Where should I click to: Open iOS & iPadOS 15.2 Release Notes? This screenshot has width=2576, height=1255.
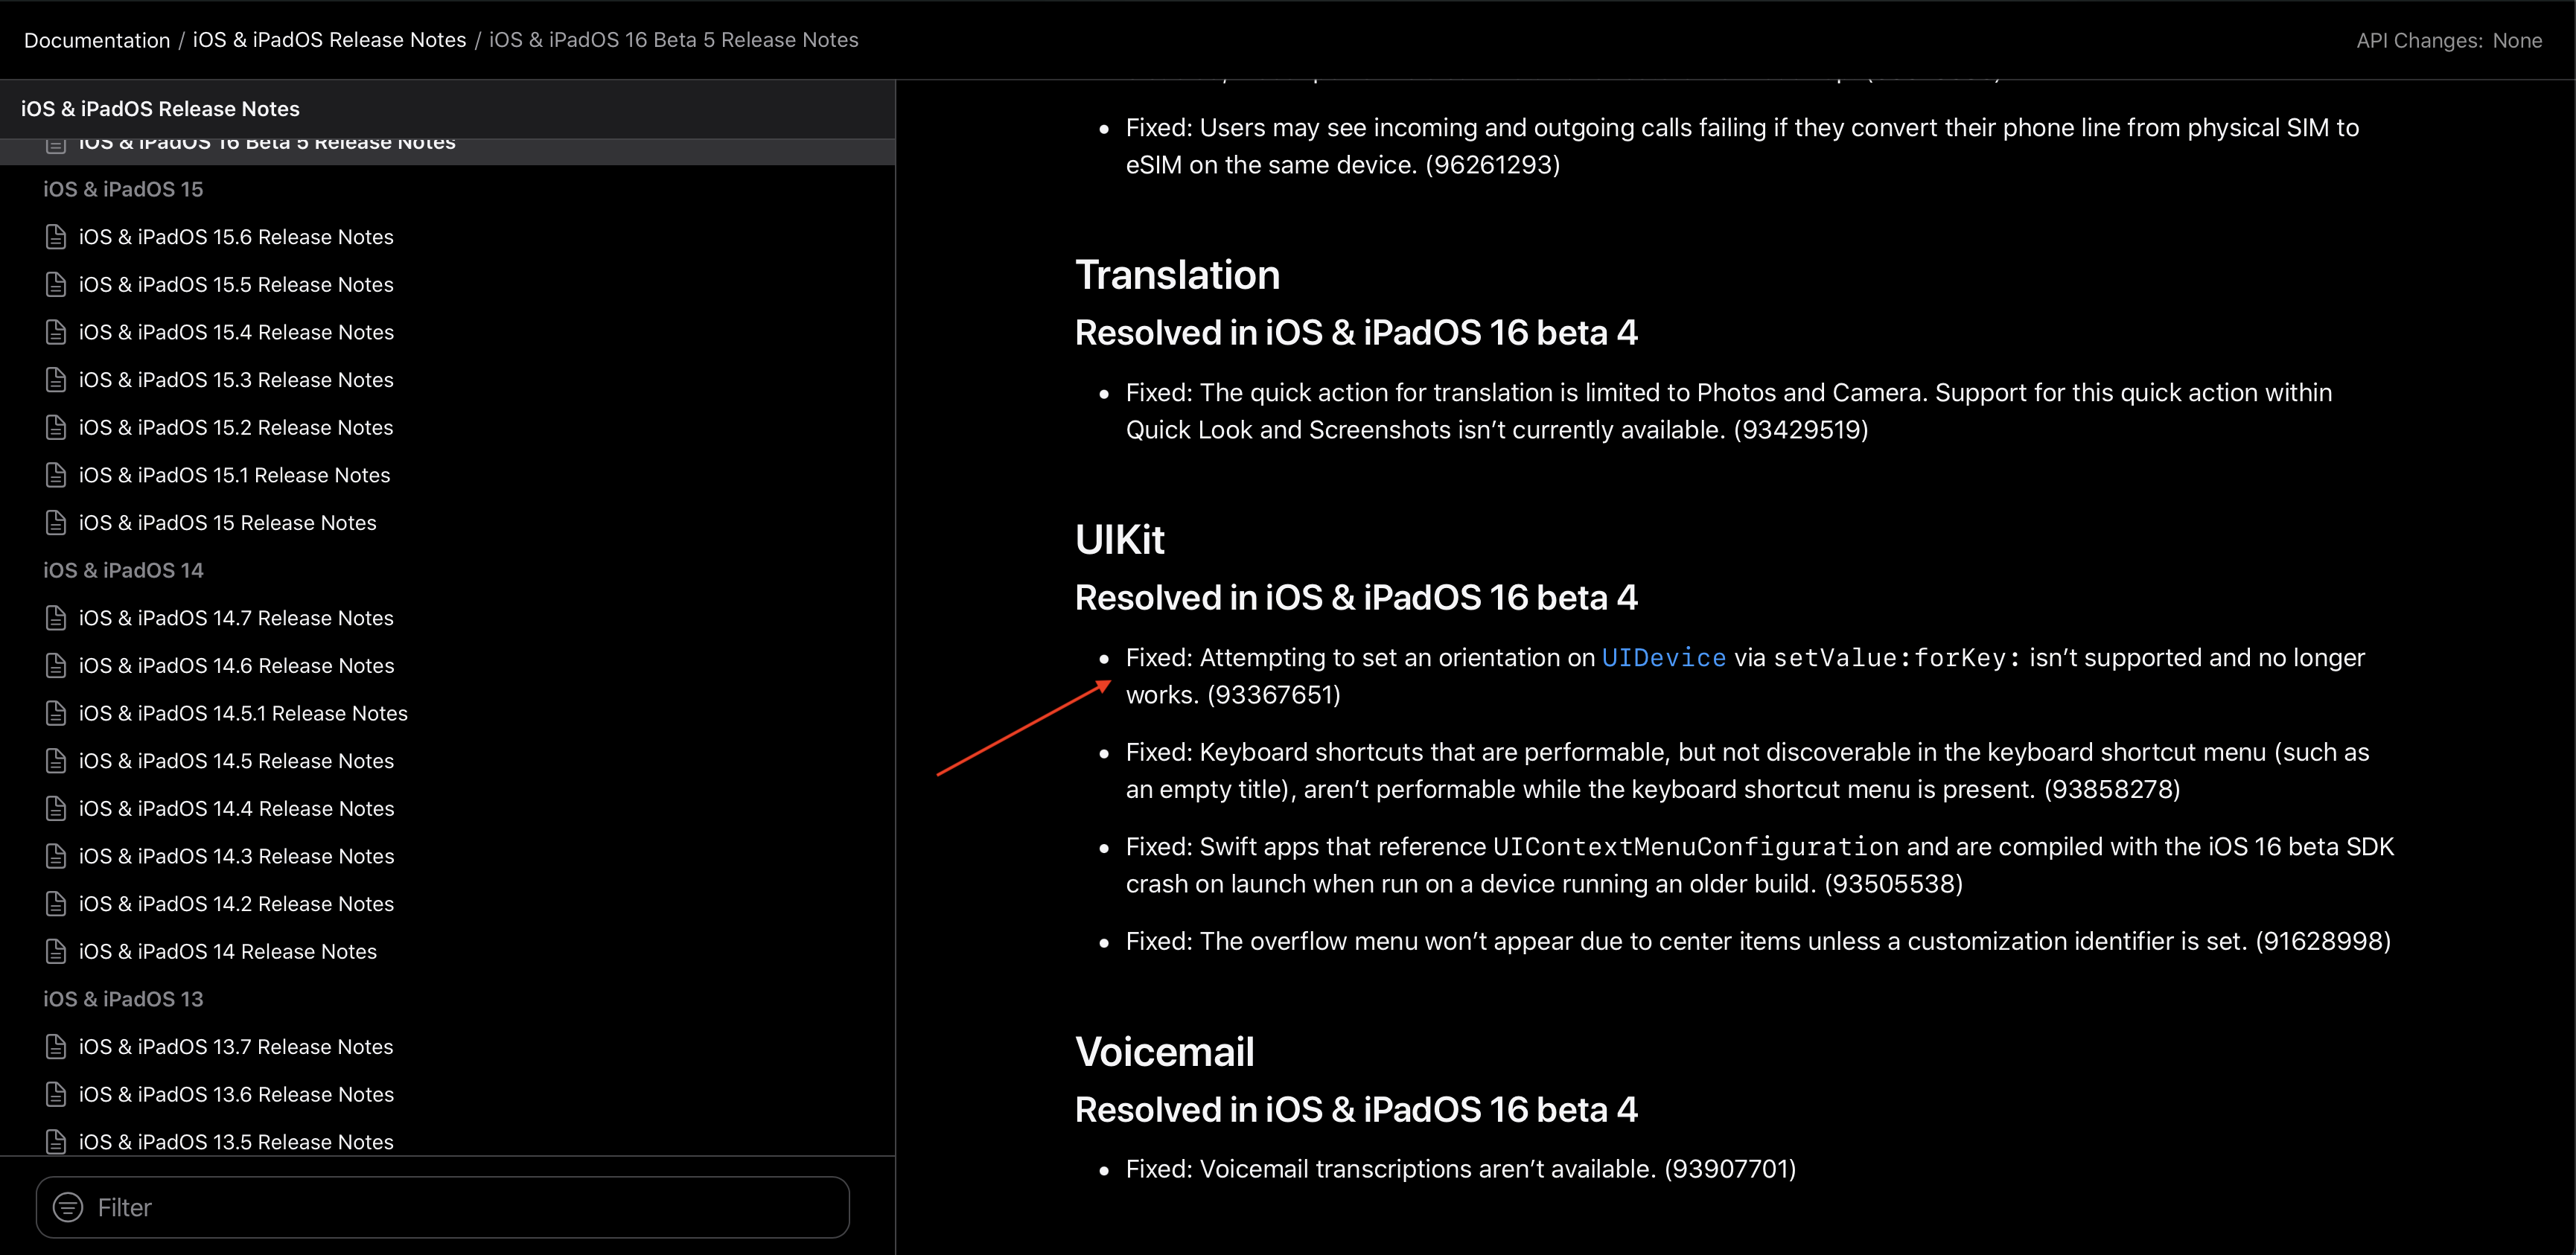236,427
